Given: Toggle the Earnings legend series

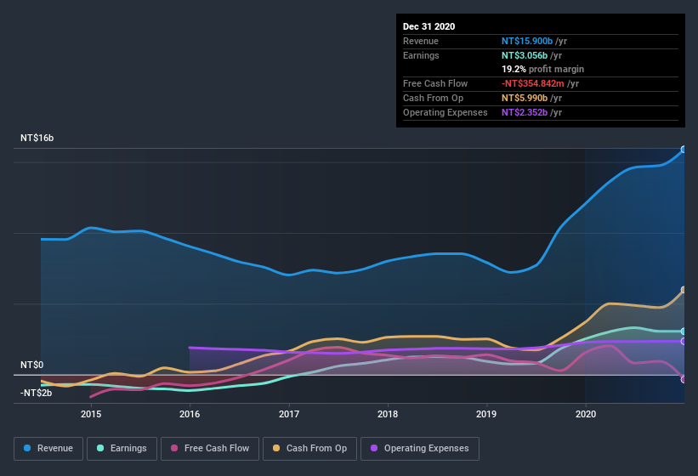Looking at the screenshot, I should coord(122,449).
